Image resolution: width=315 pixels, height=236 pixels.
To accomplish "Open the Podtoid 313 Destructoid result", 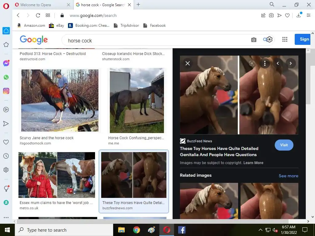I will [53, 53].
